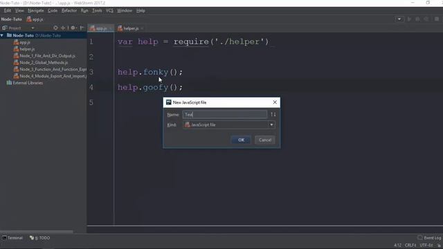Click 'require' in code line 1
443x249 pixels.
[x=191, y=41]
